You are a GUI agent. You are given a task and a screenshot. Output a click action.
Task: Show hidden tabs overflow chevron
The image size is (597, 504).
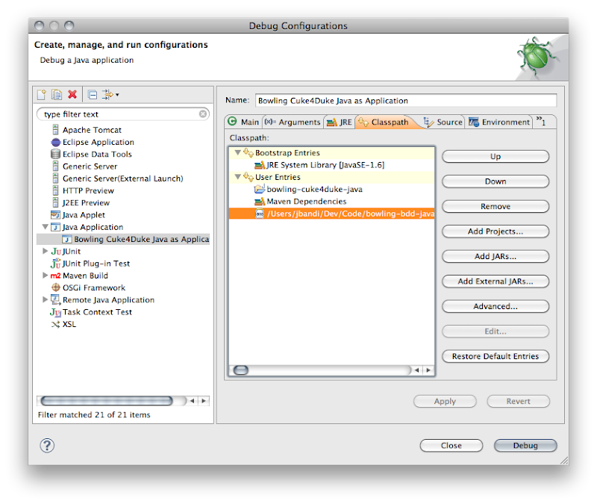point(541,121)
